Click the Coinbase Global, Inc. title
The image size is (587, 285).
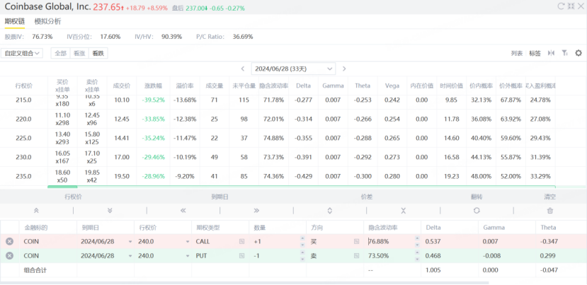(x=47, y=7)
